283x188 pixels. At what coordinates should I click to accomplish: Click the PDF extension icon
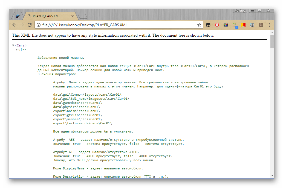click(261, 25)
